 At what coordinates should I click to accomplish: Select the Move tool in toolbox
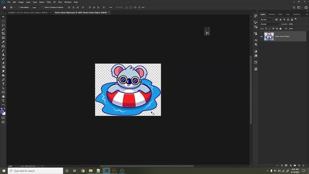(x=3, y=17)
